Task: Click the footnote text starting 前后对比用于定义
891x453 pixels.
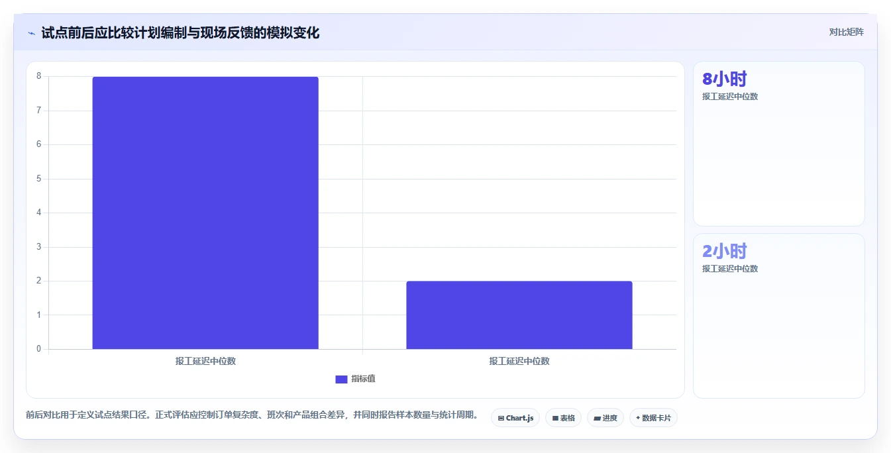Action: [252, 415]
